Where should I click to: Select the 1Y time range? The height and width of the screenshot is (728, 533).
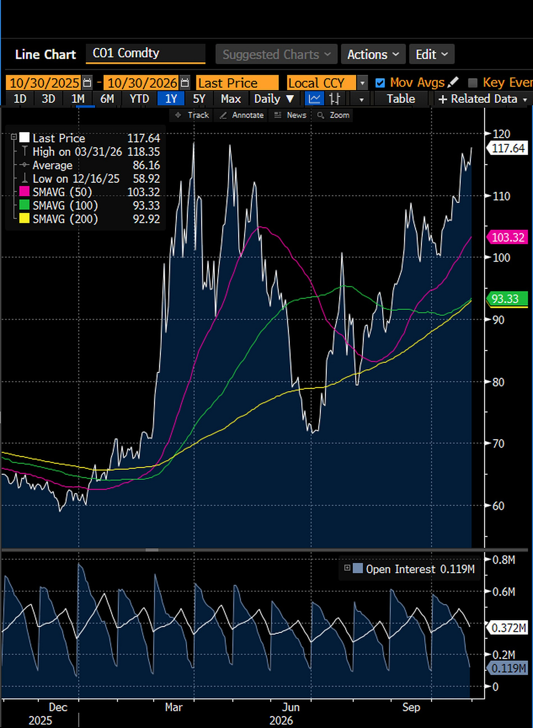coord(171,99)
